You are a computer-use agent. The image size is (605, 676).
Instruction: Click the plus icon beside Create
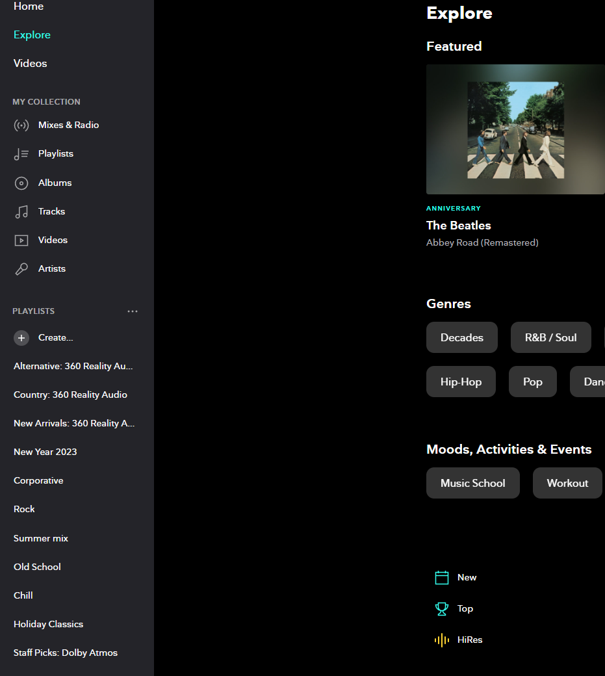coord(21,338)
